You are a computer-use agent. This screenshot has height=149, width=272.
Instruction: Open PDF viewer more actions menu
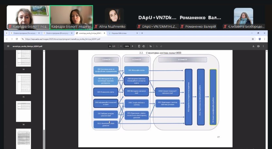(264, 46)
